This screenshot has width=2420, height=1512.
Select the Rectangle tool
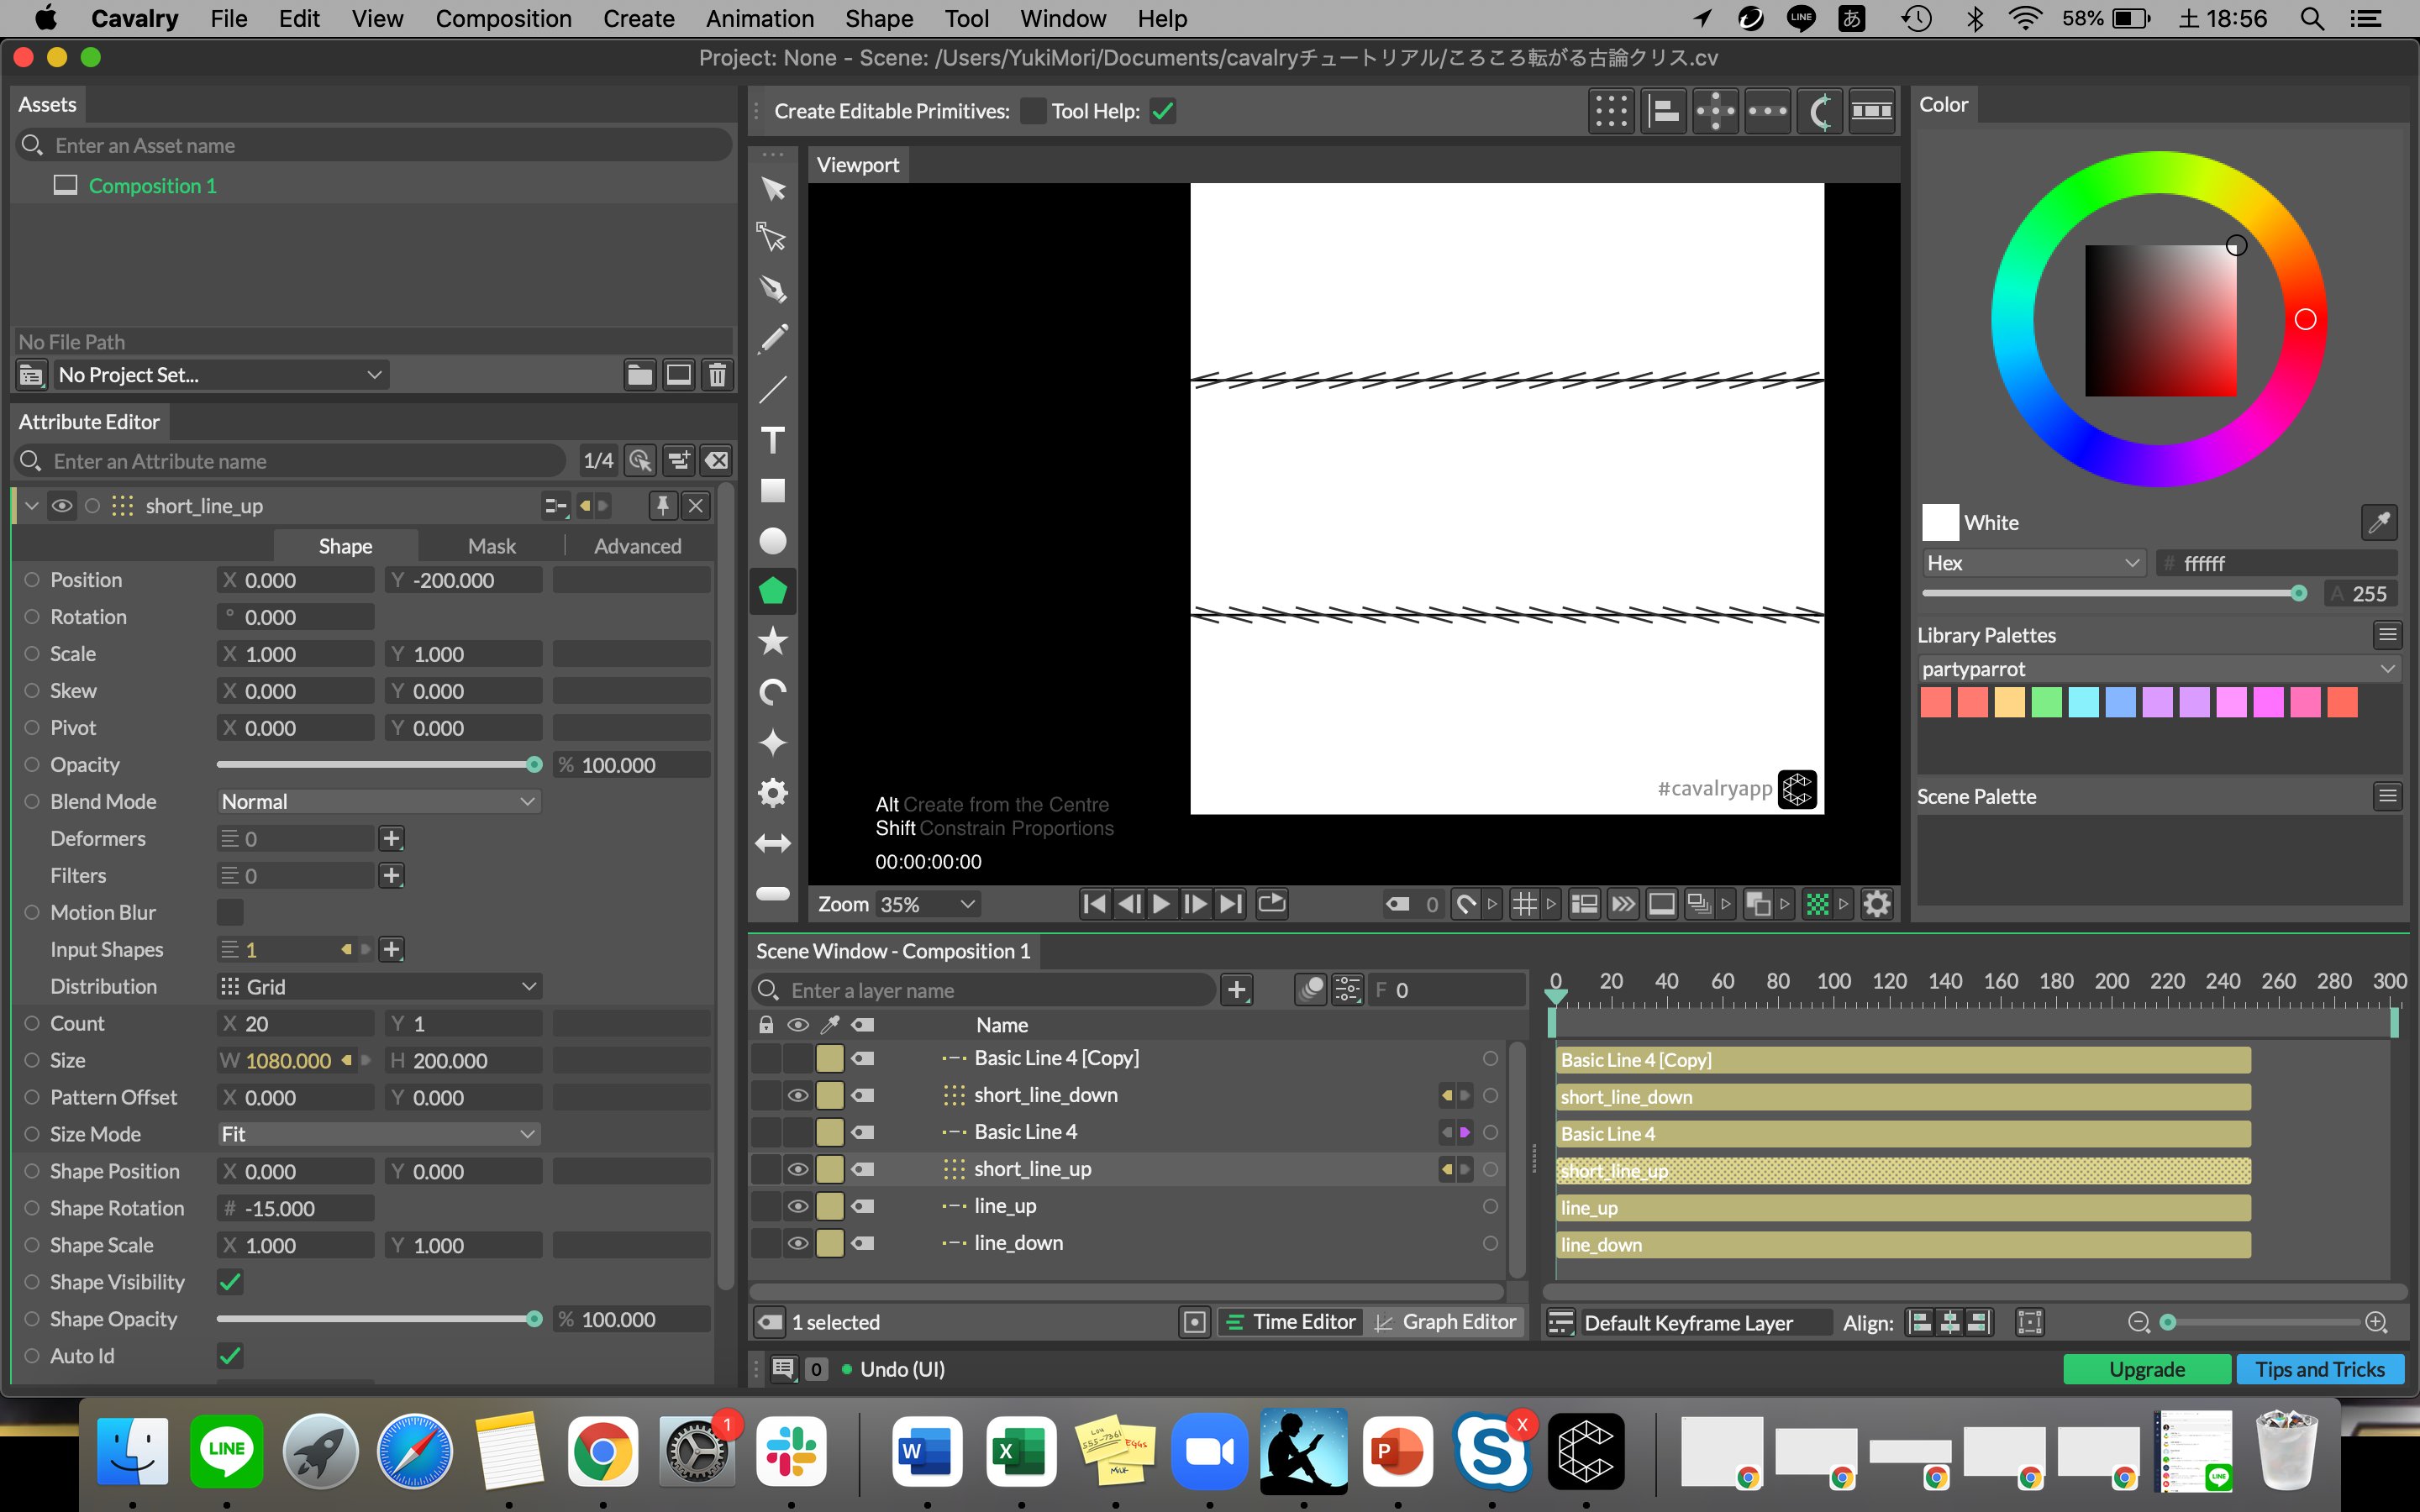pos(772,490)
